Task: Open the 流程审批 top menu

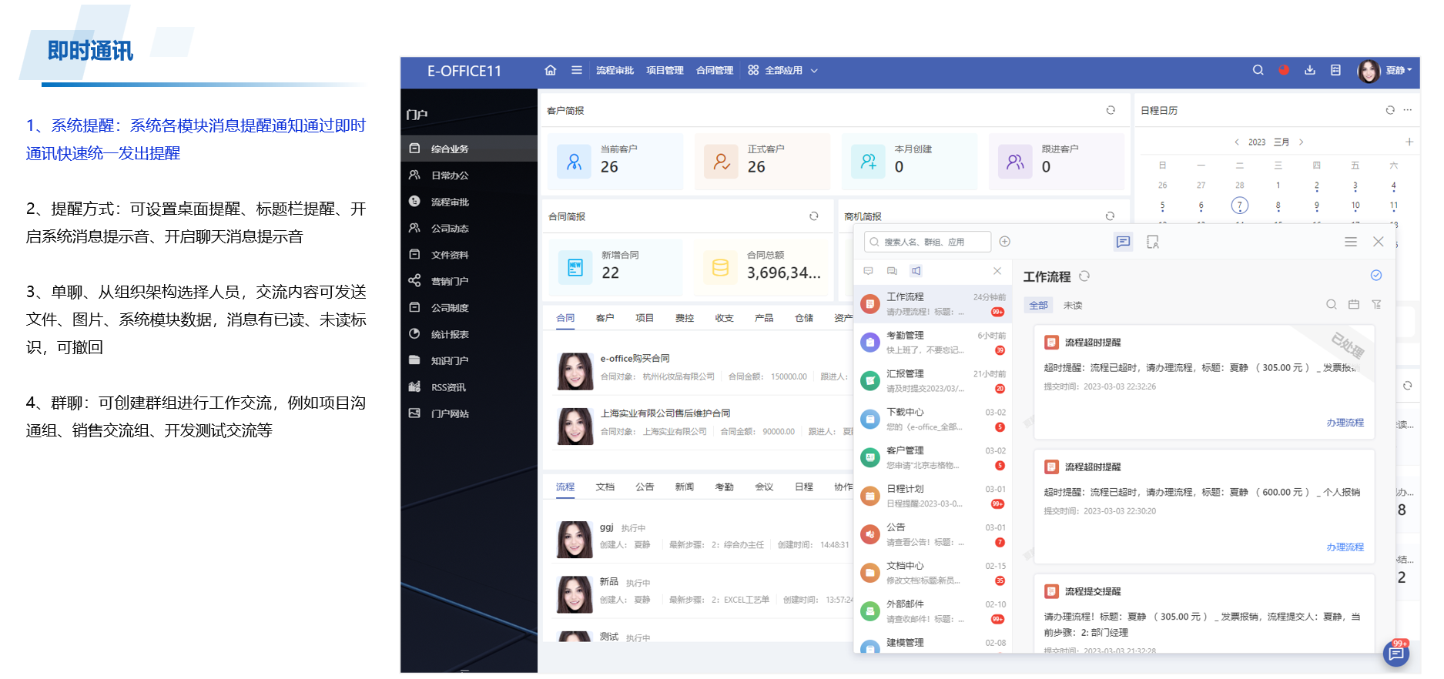Action: click(x=615, y=70)
